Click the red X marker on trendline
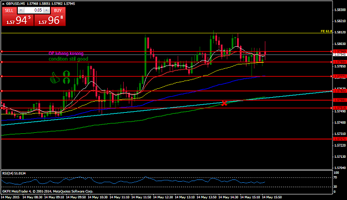Image resolution: width=347 pixels, height=200 pixels. pos(224,103)
